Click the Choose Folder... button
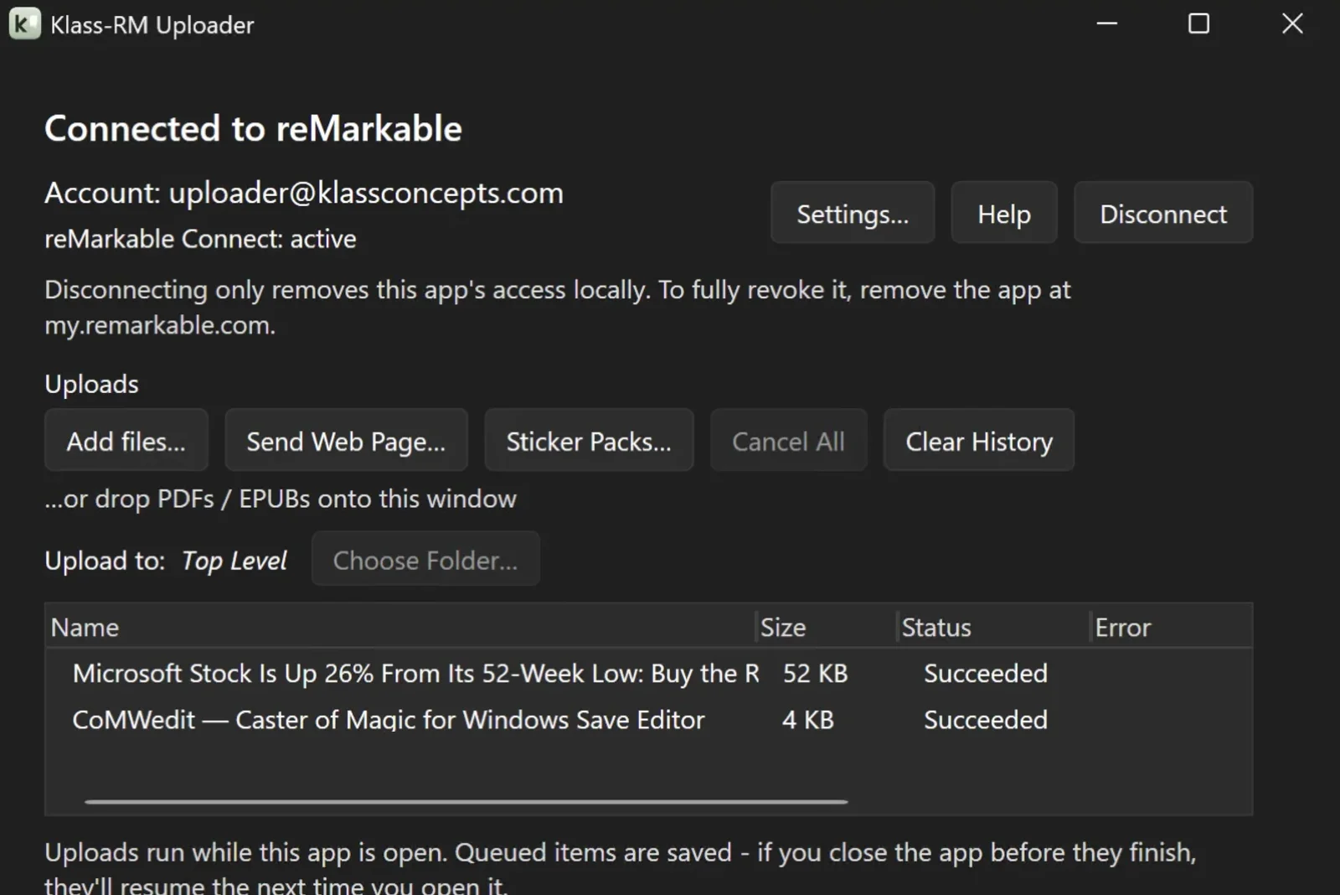This screenshot has width=1340, height=895. tap(425, 559)
